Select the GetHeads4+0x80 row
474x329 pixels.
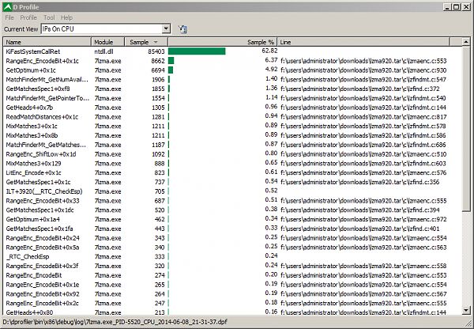233,312
